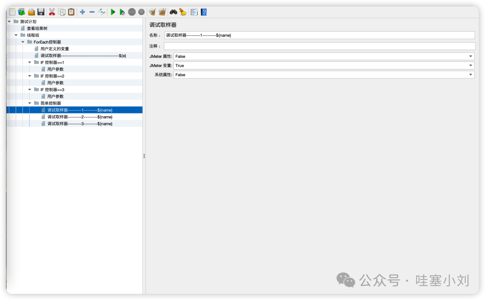Open the Templates icon
Viewport: 485px width, 300px height.
22,12
